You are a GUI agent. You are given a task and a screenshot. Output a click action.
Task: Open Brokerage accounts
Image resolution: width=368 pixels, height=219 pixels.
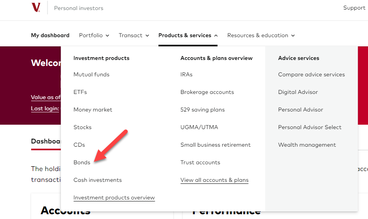coord(207,92)
